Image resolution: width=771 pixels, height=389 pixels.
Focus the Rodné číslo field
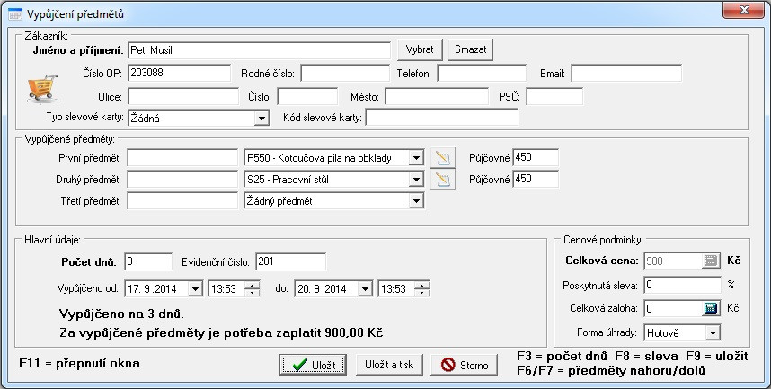tap(345, 74)
